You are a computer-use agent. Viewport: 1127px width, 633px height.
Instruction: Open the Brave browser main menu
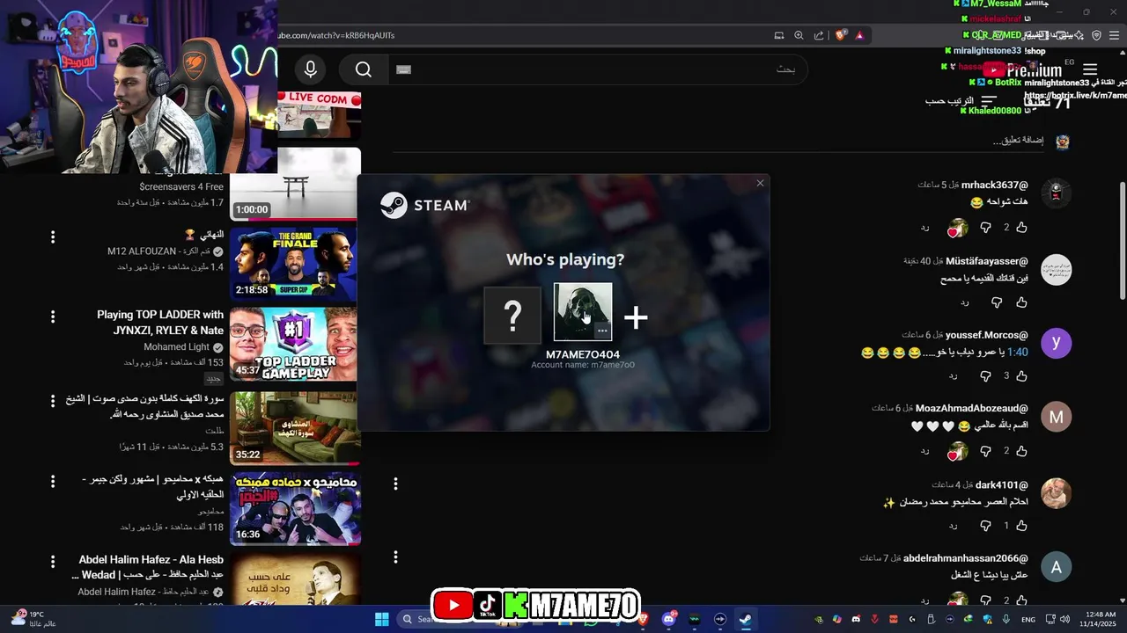pyautogui.click(x=1115, y=35)
